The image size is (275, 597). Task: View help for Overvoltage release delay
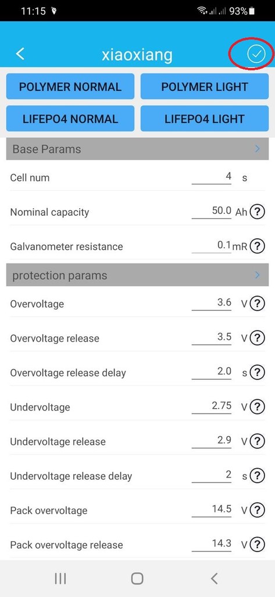point(258,373)
